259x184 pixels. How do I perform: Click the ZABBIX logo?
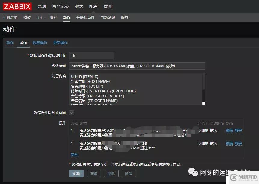pos(17,6)
